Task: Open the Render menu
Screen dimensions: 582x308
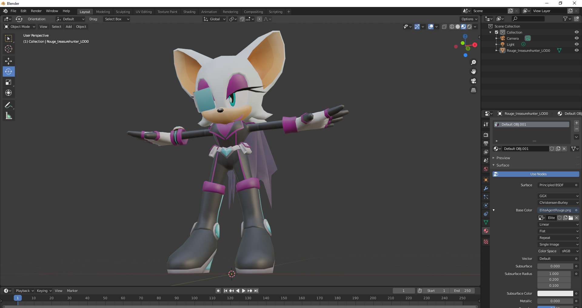Action: click(x=36, y=11)
